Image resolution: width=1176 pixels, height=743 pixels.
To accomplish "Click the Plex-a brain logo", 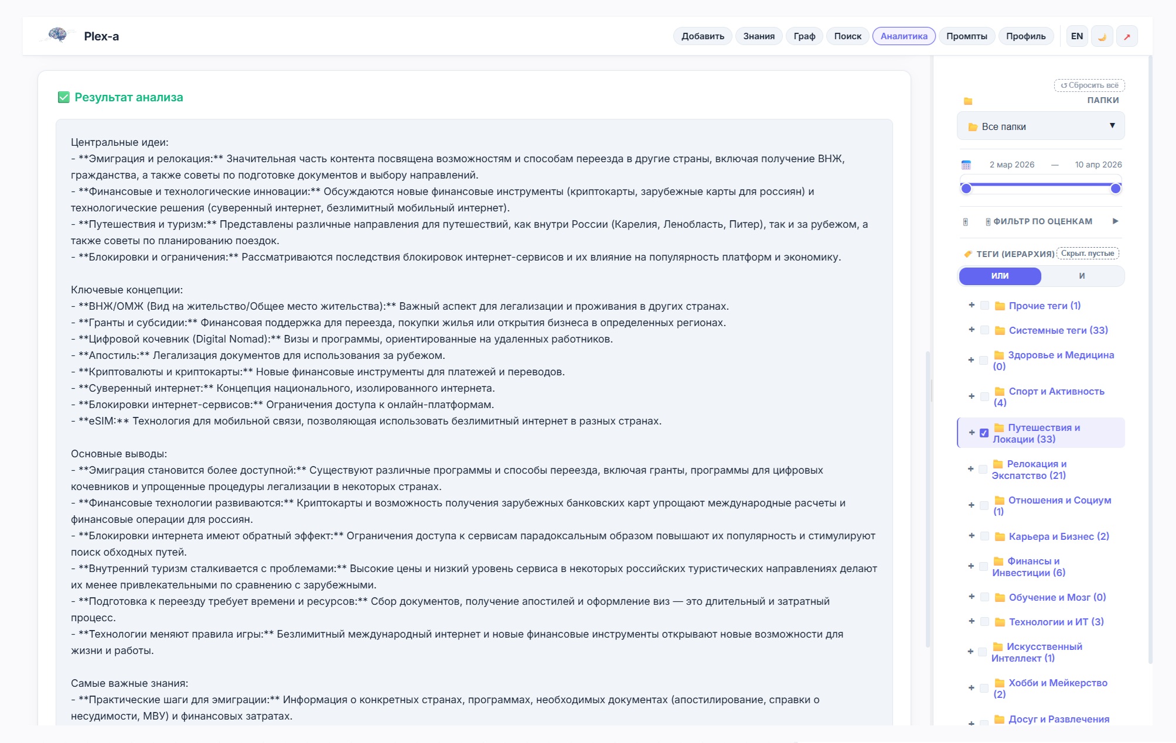I will click(57, 35).
